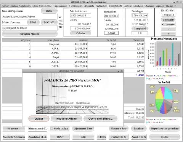The image size is (183, 142).
Task: Click the M.O. n°2 button
Action: click(49, 22)
